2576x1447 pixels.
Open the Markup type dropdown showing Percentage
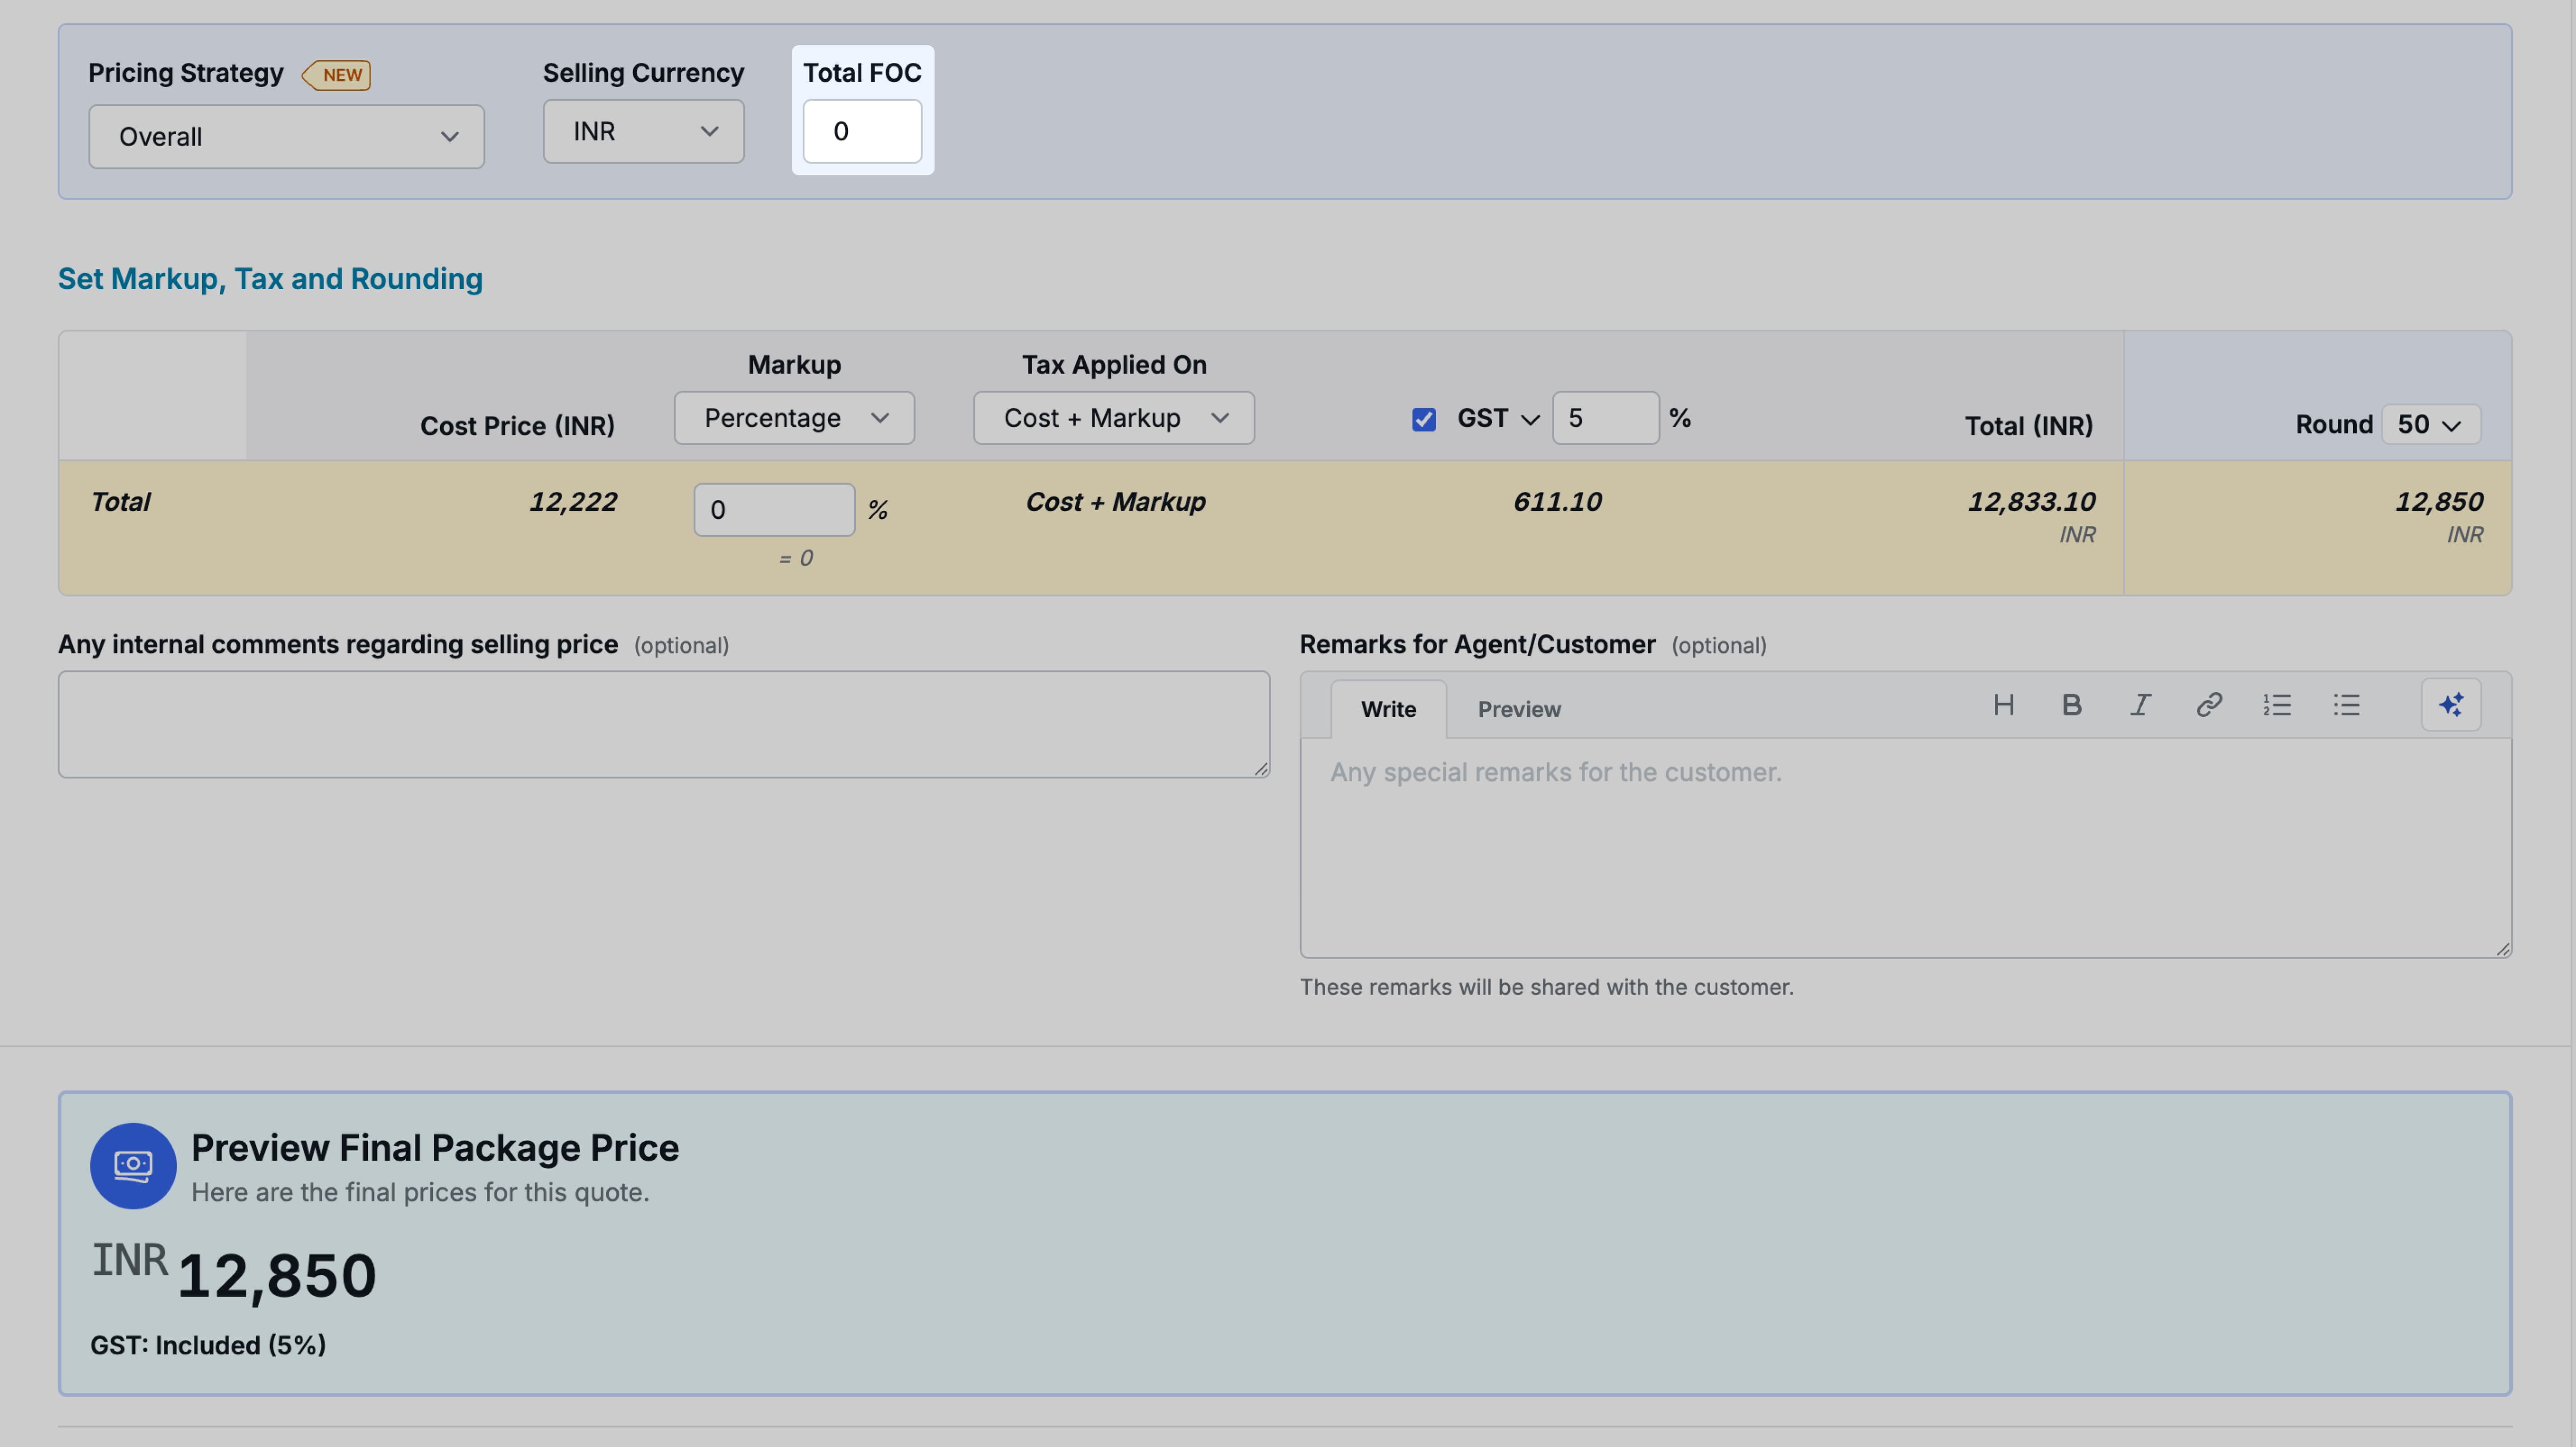pyautogui.click(x=794, y=418)
